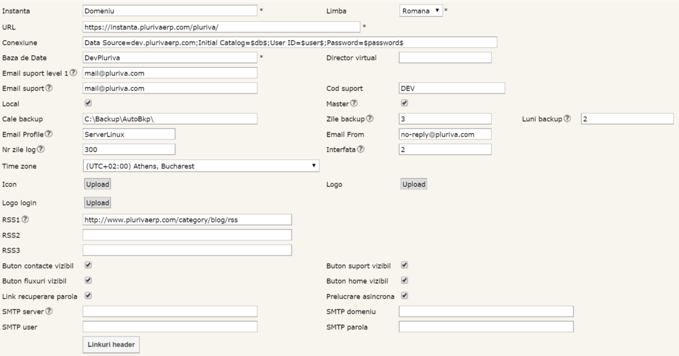Screen dimensions: 679x356
Task: Click Upload button for Logo login
Action: click(97, 203)
